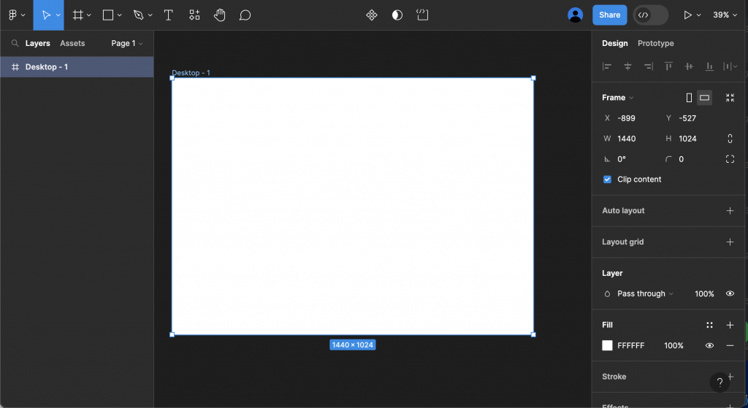The height and width of the screenshot is (408, 748).
Task: Click the layer opacity 100% field
Action: [x=704, y=293]
